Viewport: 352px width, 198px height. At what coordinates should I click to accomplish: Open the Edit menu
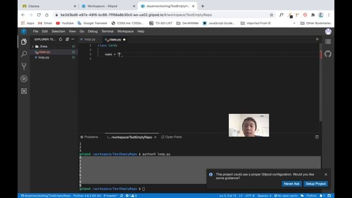(x=45, y=31)
